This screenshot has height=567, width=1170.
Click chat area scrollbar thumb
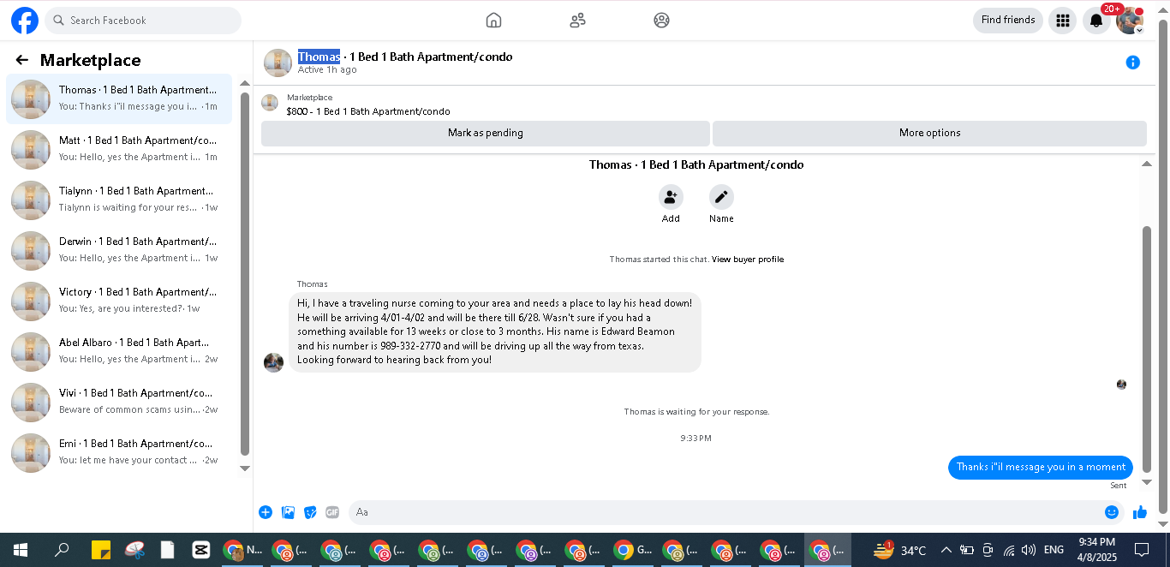[x=1147, y=349]
